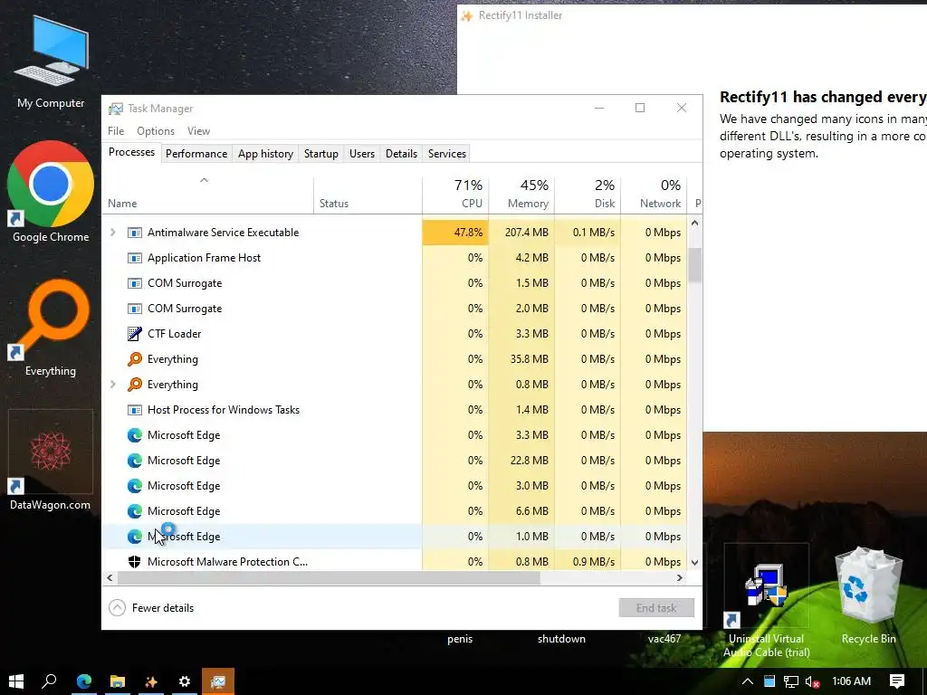
Task: Select the Processes tab
Action: tap(131, 152)
